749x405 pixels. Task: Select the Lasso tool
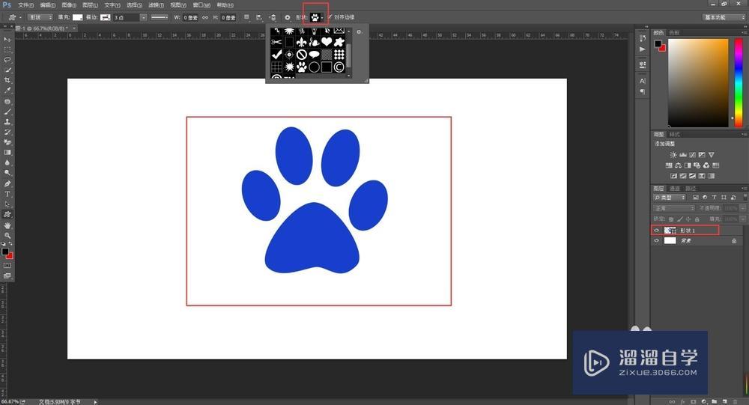[x=7, y=60]
